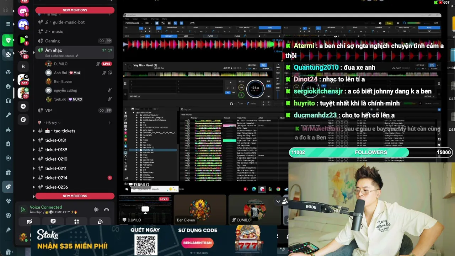Open the Track menu in rekordbox
455x256 pixels.
tap(144, 19)
